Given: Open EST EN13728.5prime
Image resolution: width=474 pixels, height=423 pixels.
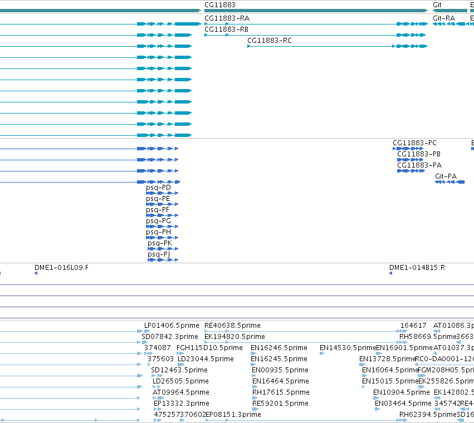Looking at the screenshot, I should click(388, 359).
